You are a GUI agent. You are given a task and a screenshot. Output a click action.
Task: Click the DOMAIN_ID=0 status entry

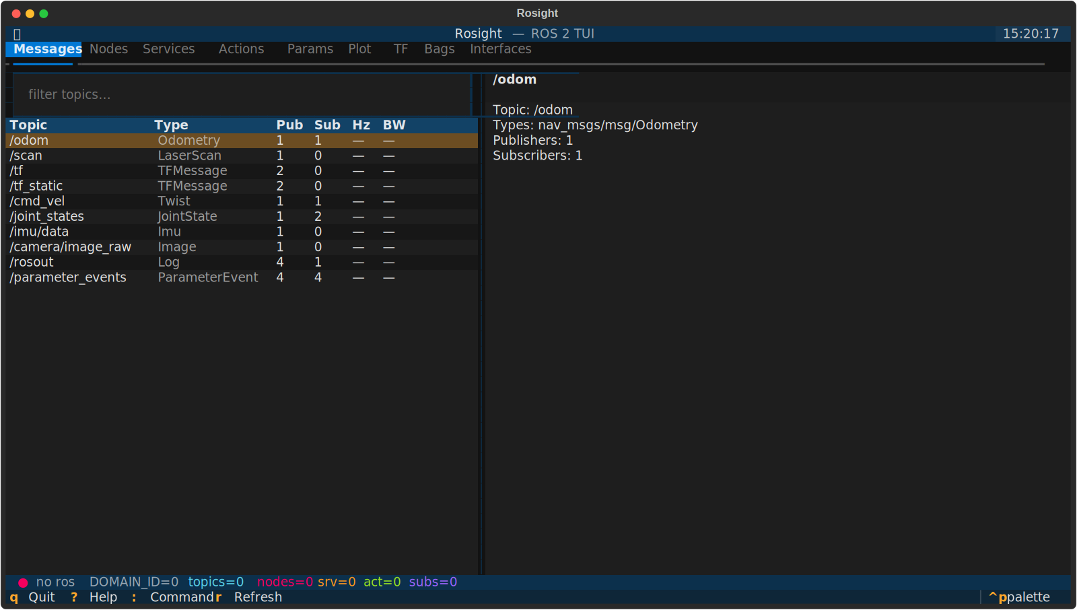(x=134, y=582)
